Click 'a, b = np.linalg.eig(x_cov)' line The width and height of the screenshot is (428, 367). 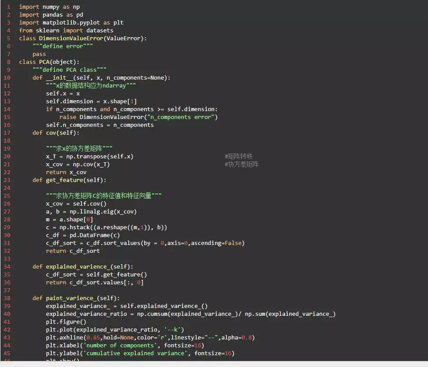click(92, 212)
